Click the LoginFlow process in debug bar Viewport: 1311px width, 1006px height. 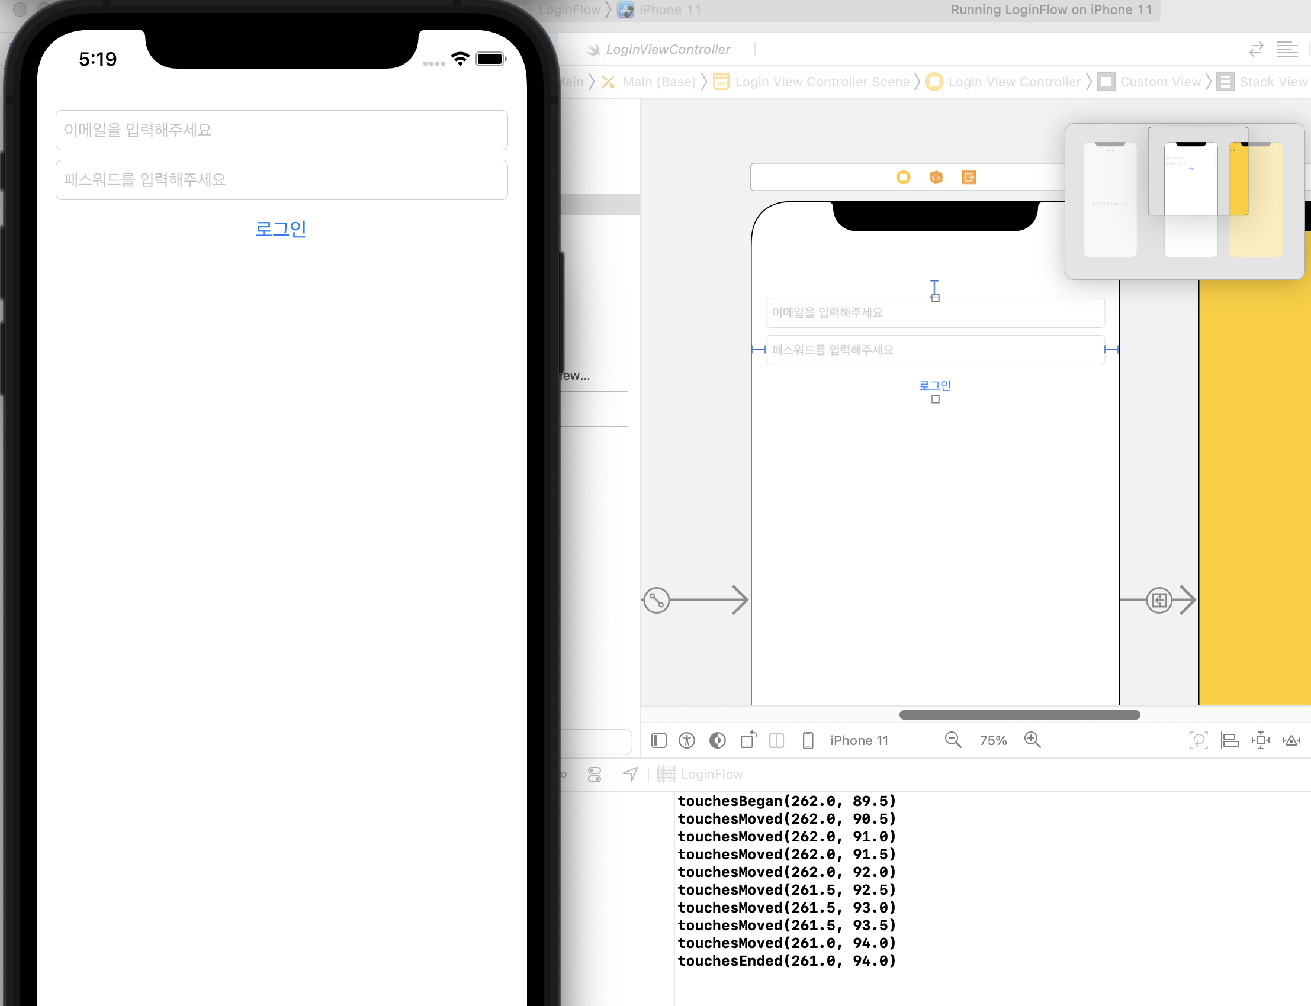point(701,774)
